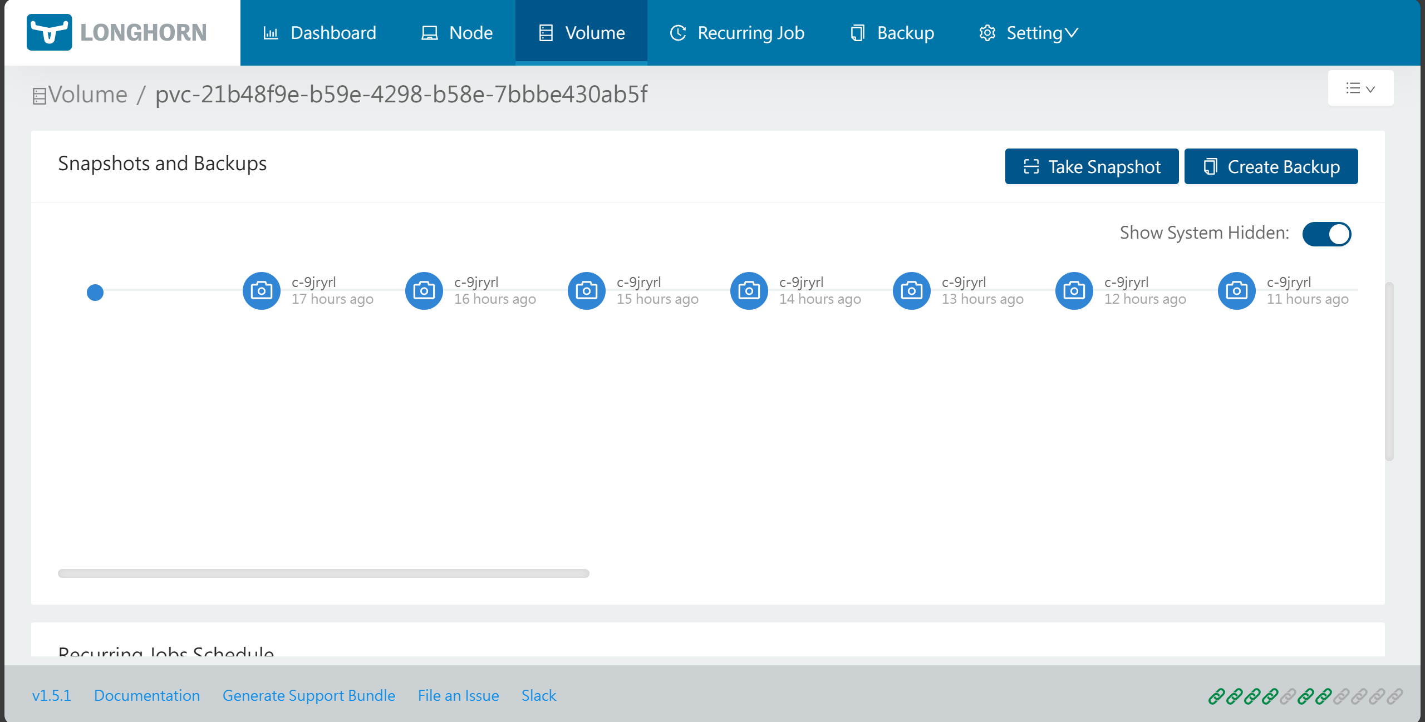Click the horizontal scrollbar under the snapshot timeline
This screenshot has width=1425, height=722.
(323, 573)
